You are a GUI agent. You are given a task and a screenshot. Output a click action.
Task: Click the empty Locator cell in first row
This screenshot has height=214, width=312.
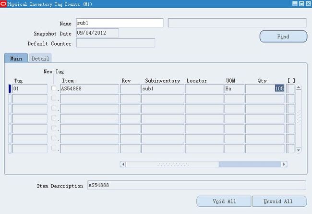[204, 88]
